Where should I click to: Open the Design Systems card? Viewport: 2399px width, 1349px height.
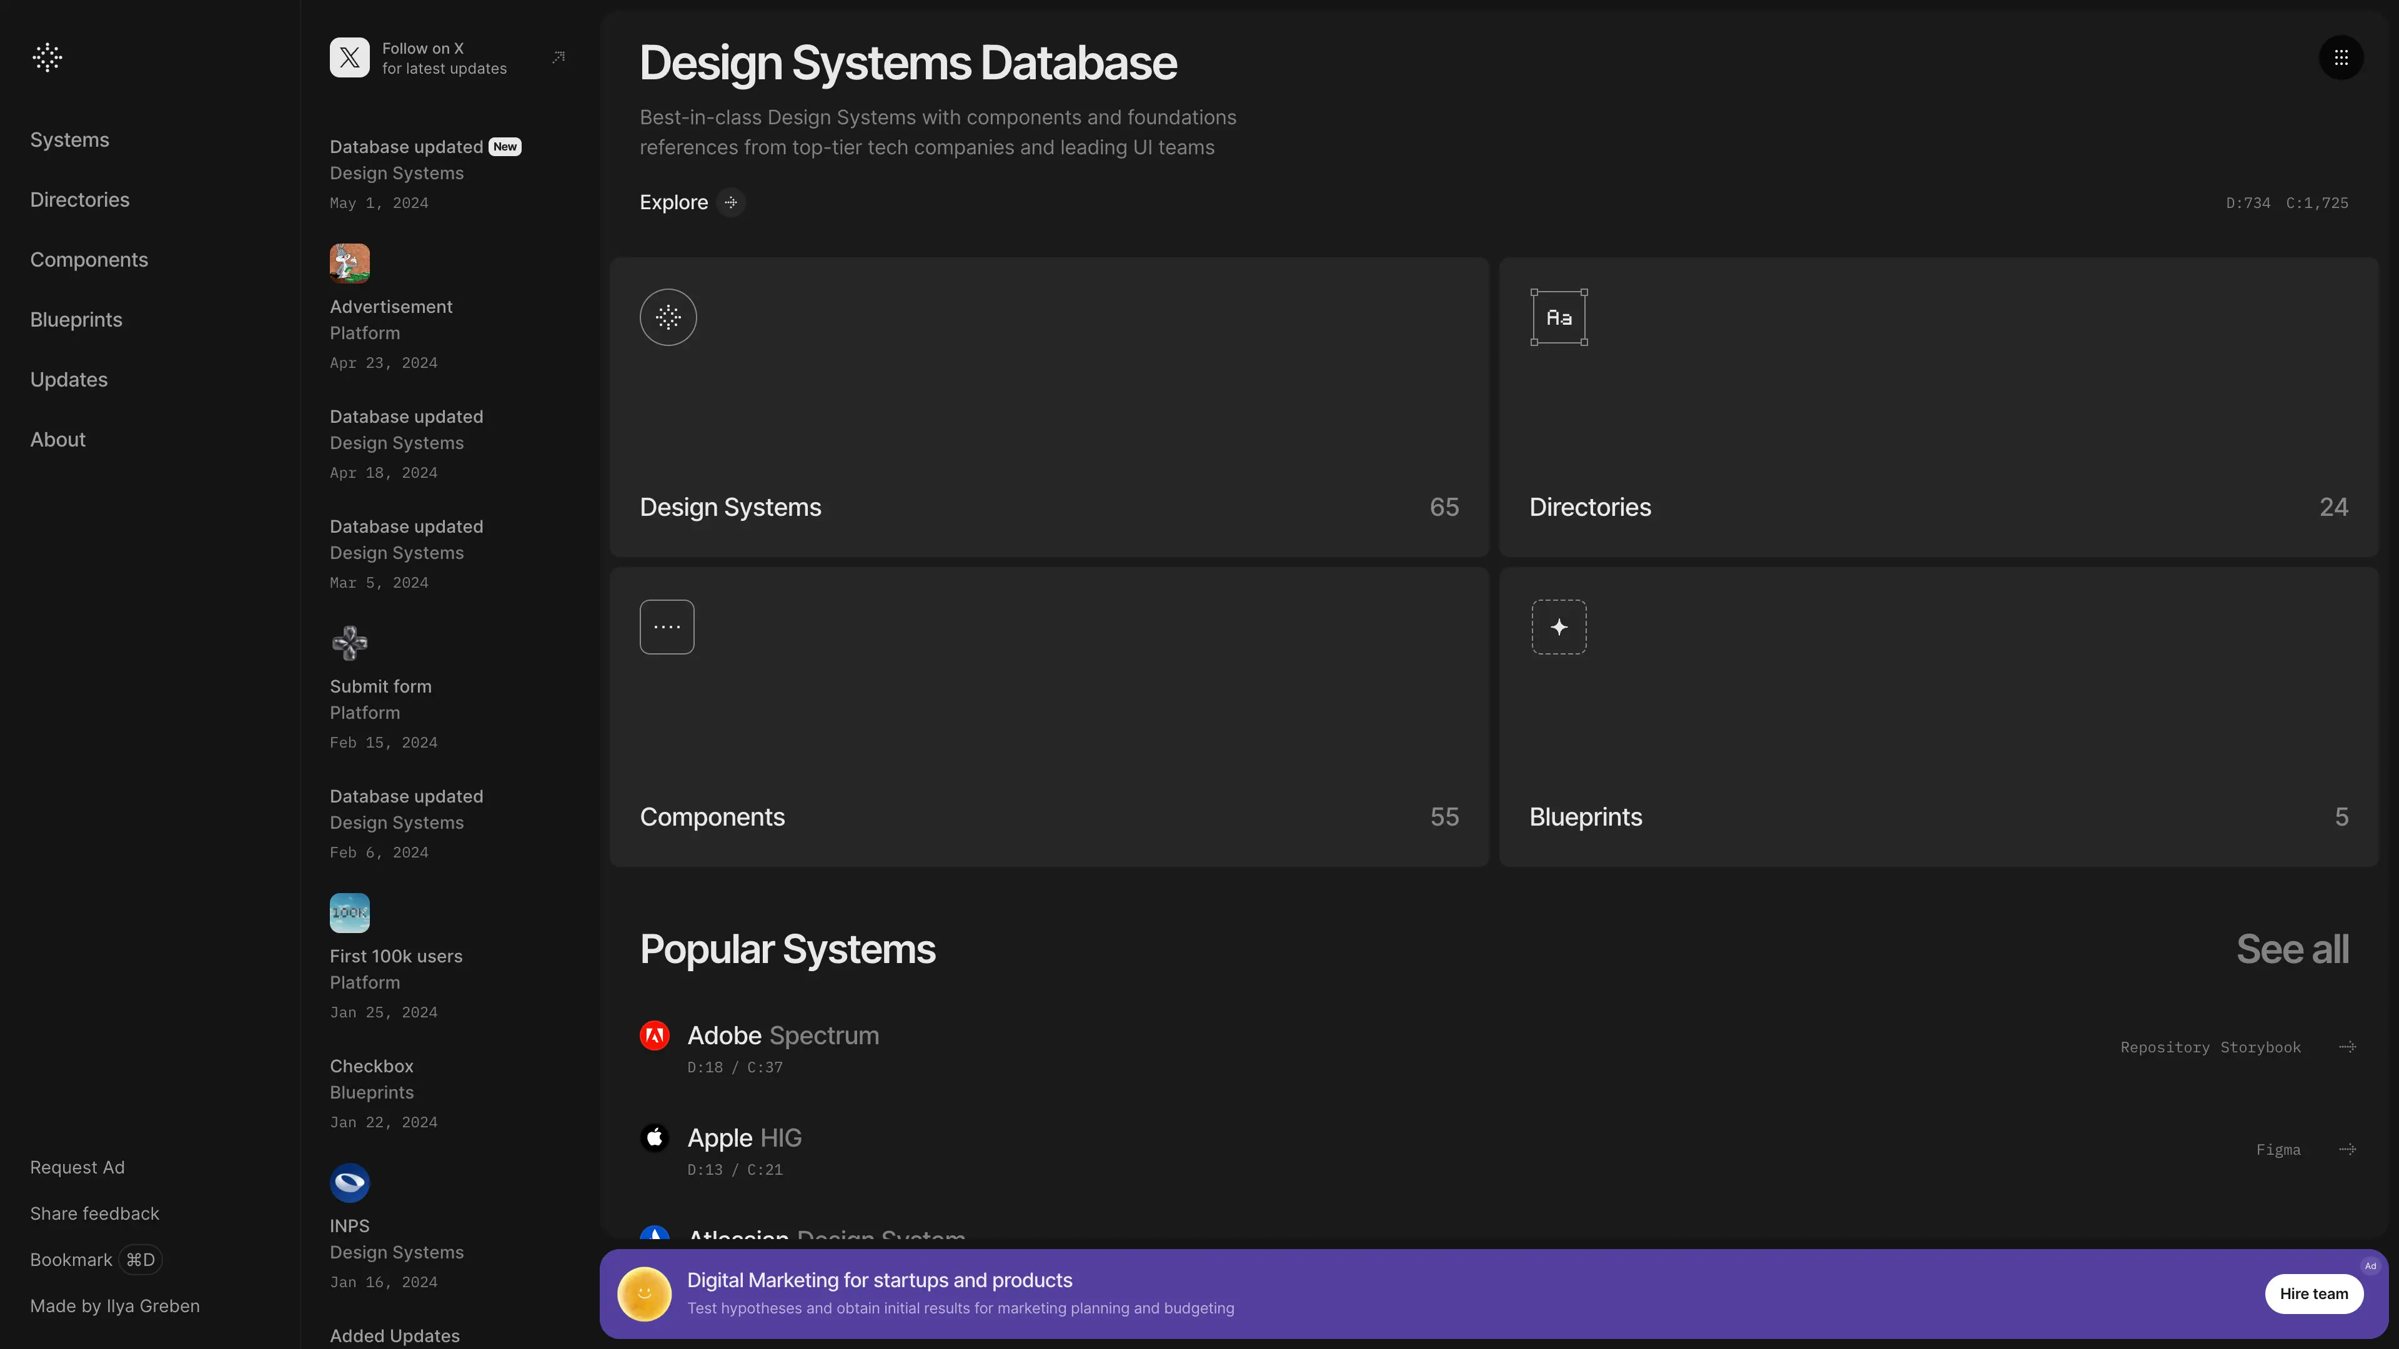(1049, 408)
